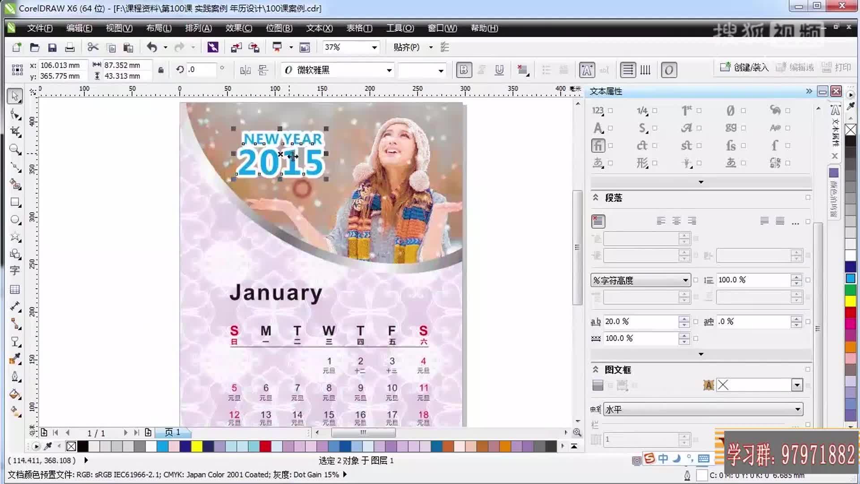Select the yellow swatch from the palette
This screenshot has height=484, width=860.
(198, 446)
